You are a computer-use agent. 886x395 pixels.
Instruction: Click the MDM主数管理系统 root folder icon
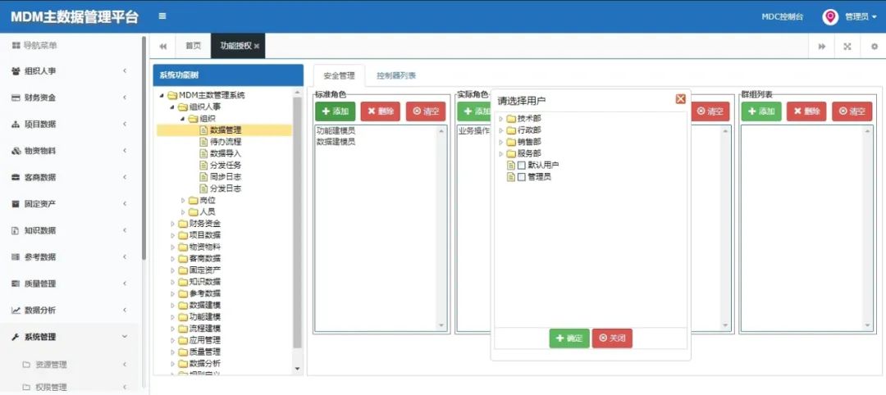tap(172, 95)
